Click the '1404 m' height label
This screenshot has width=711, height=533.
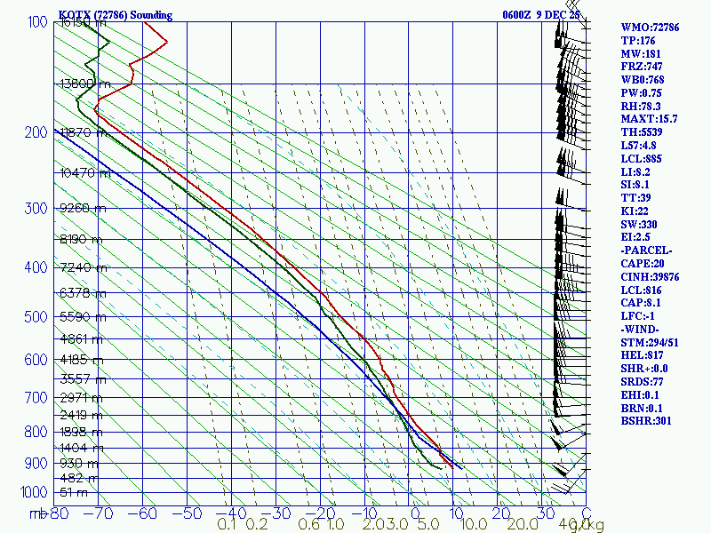click(82, 449)
